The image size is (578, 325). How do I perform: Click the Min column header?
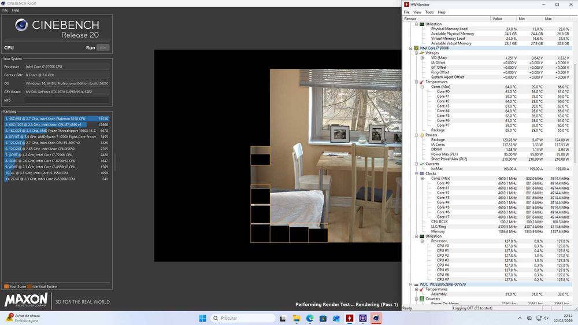pyautogui.click(x=529, y=19)
